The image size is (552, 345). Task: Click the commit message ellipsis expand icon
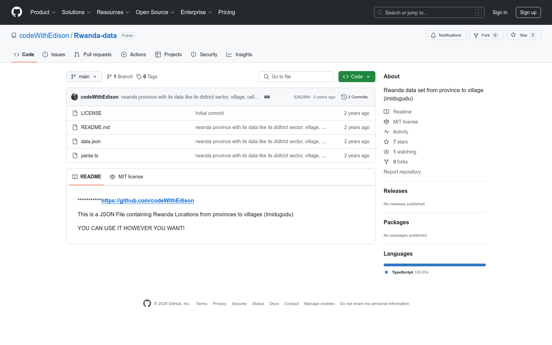[267, 97]
